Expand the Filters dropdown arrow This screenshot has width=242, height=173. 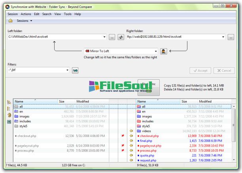(68, 70)
